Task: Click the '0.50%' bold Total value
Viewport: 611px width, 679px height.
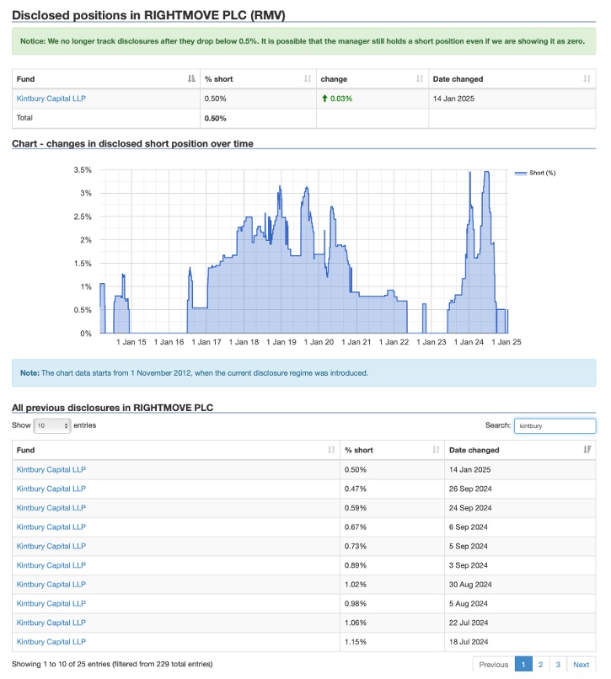Action: [x=216, y=118]
